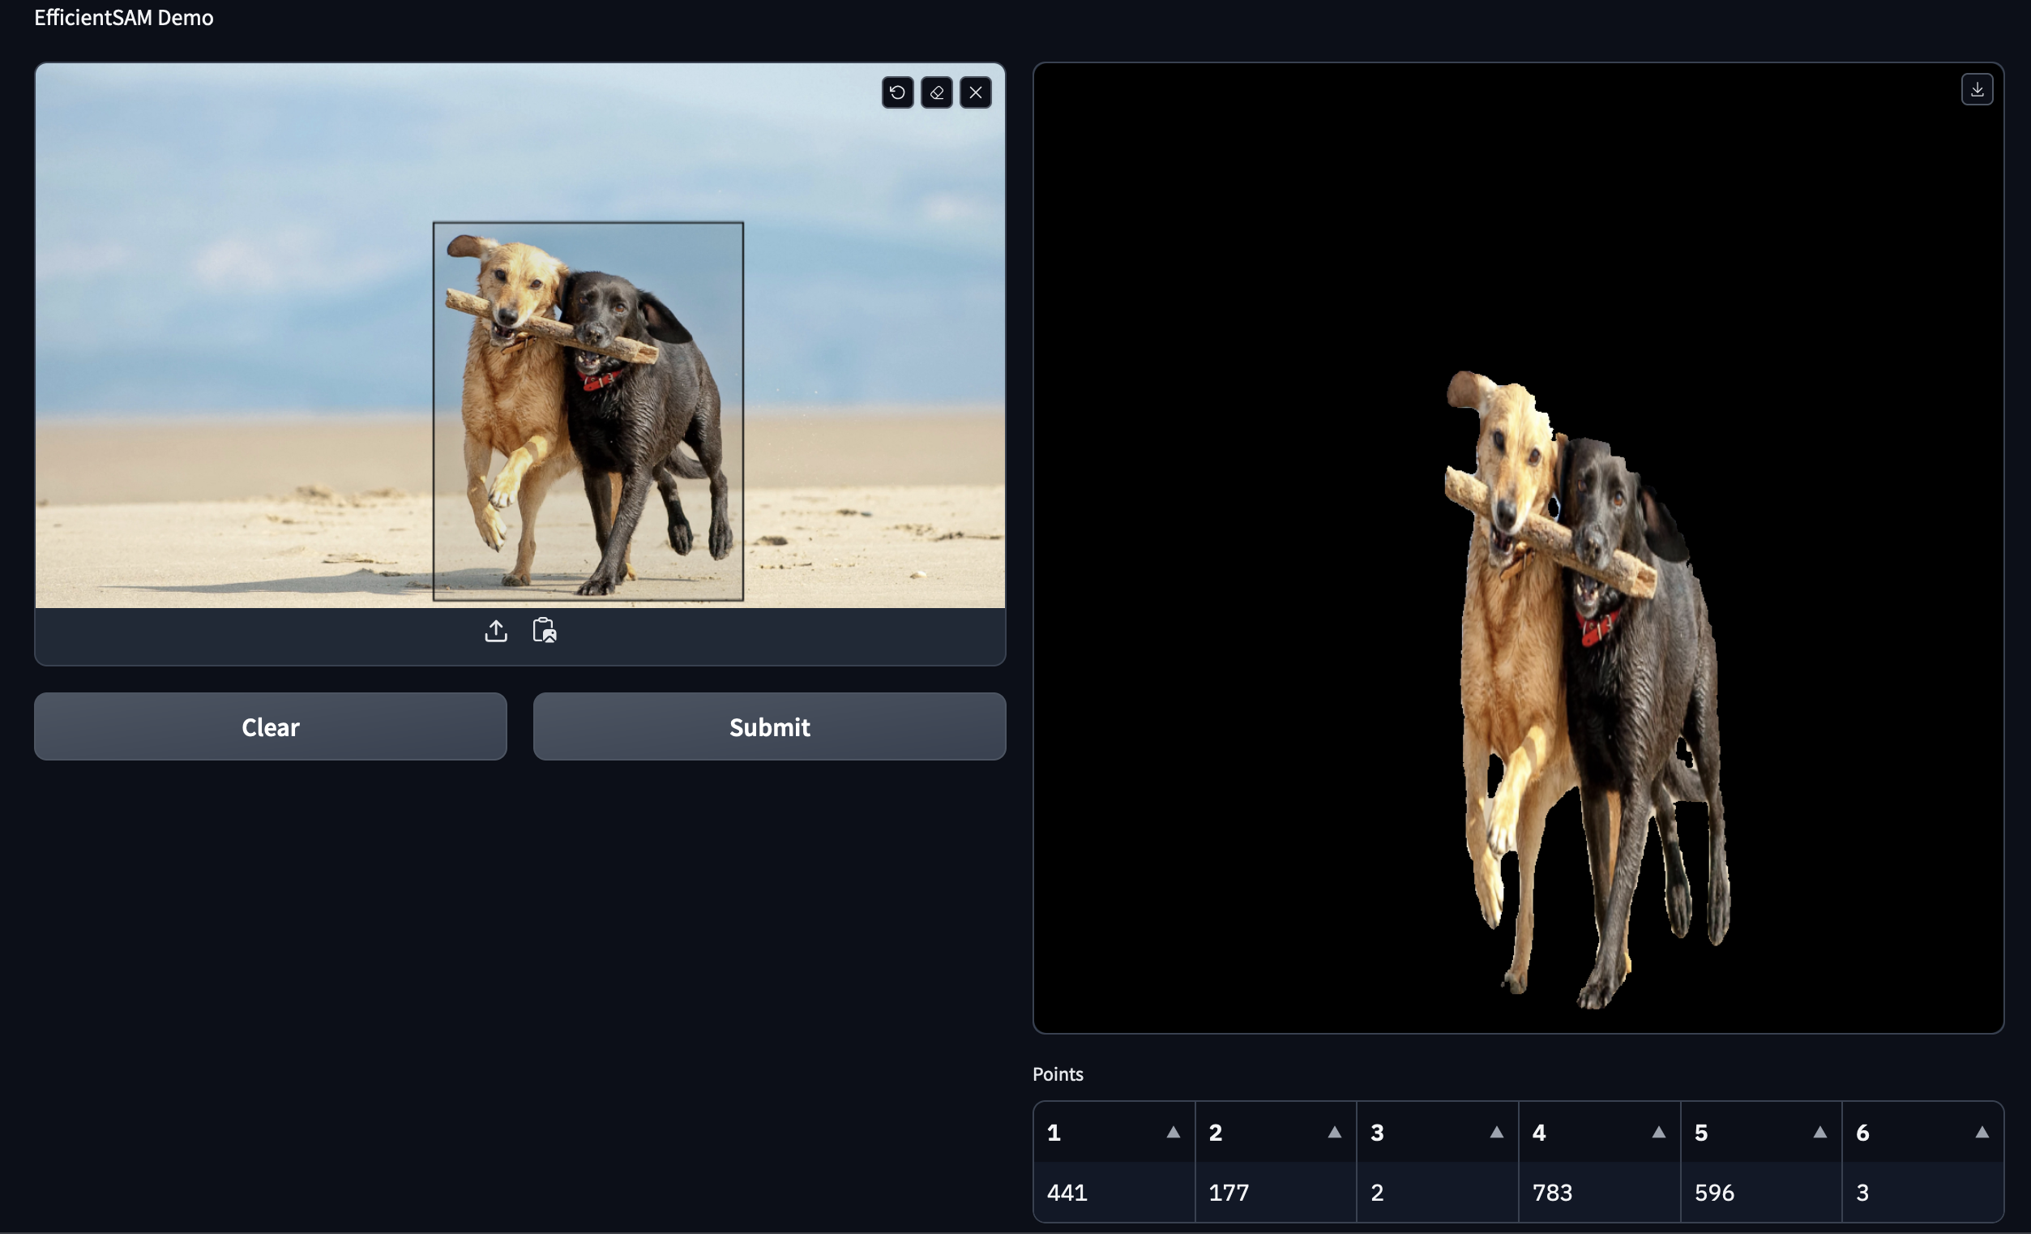The image size is (2031, 1234).
Task: Select the cell containing 783
Action: [1598, 1192]
